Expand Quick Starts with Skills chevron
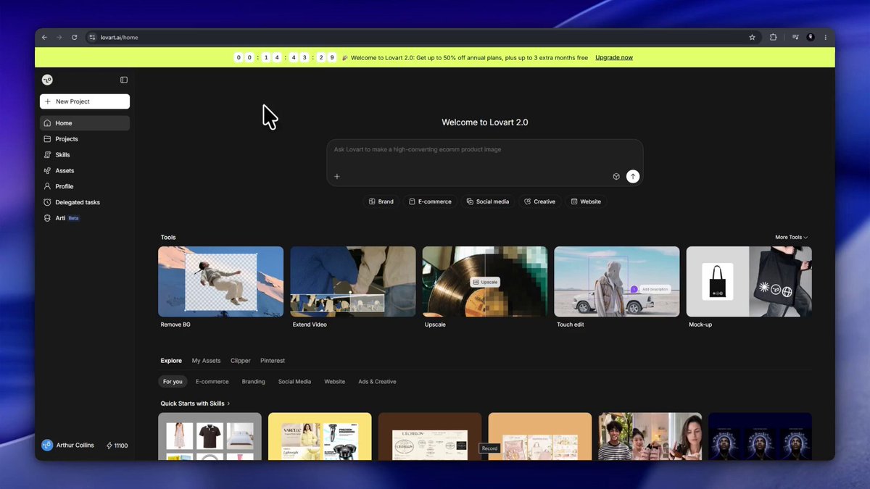This screenshot has width=870, height=489. (228, 404)
